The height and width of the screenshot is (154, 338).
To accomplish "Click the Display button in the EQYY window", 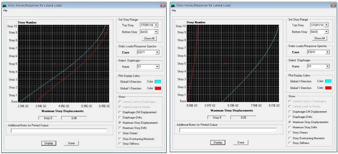I will (x=49, y=143).
